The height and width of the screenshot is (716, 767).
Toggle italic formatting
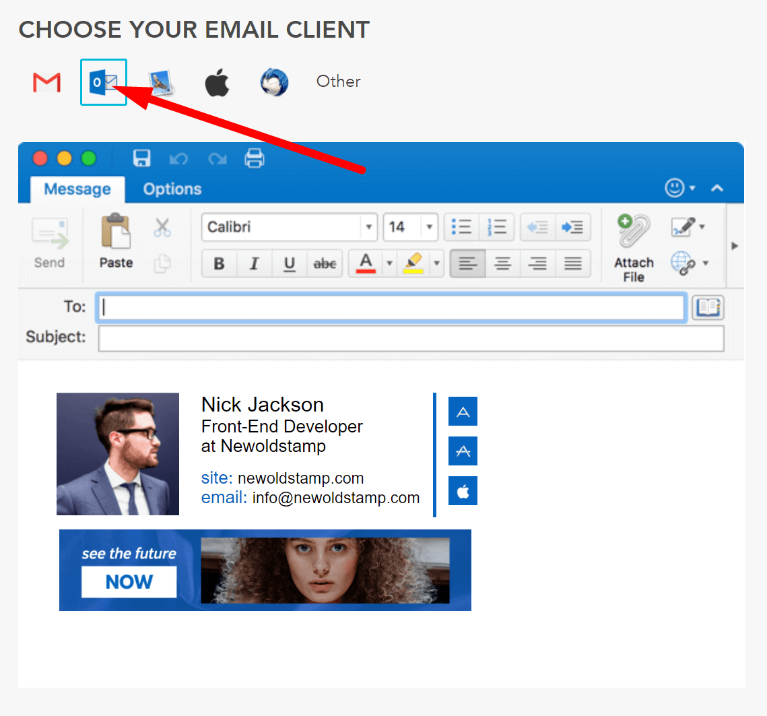254,264
